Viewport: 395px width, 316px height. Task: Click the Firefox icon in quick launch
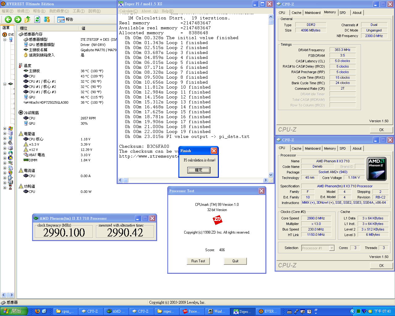click(37, 311)
